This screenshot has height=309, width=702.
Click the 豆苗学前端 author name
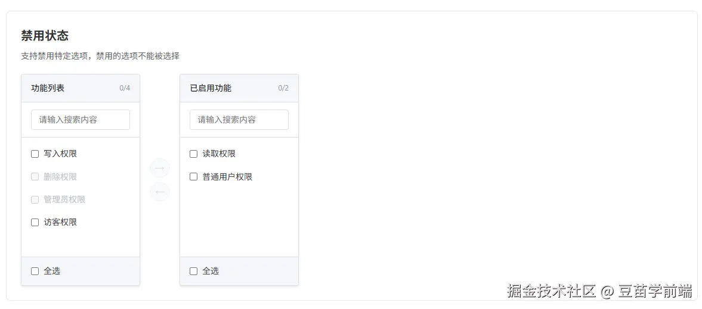tap(655, 291)
